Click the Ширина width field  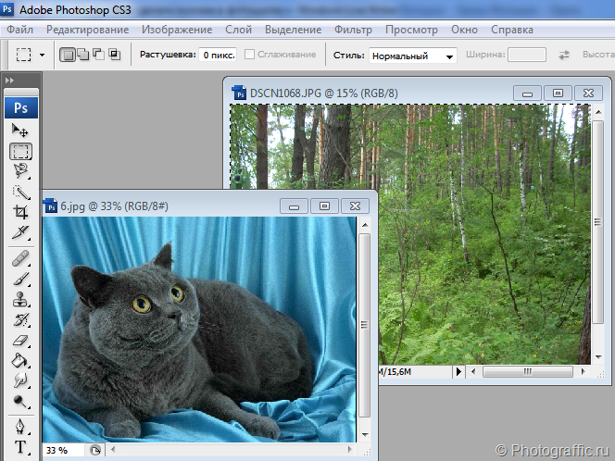527,55
